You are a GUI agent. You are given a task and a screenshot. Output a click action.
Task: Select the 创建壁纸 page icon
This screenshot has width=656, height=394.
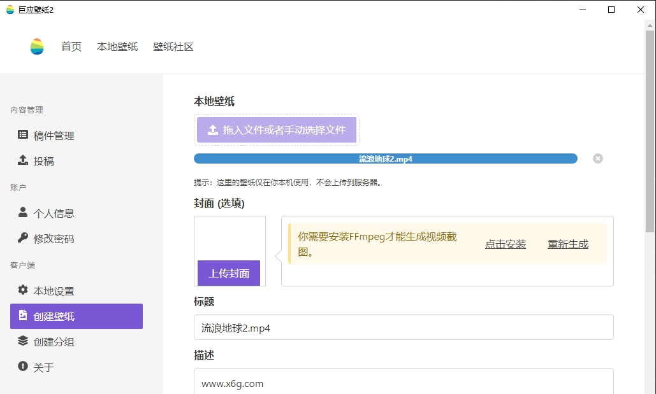[x=23, y=316]
